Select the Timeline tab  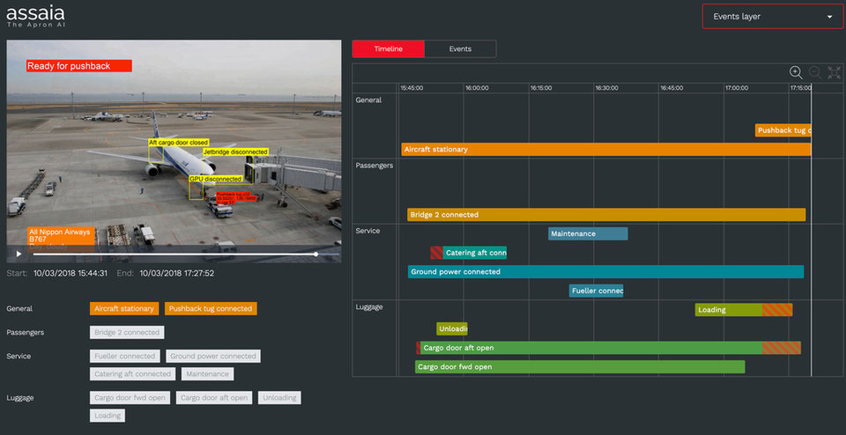click(388, 49)
